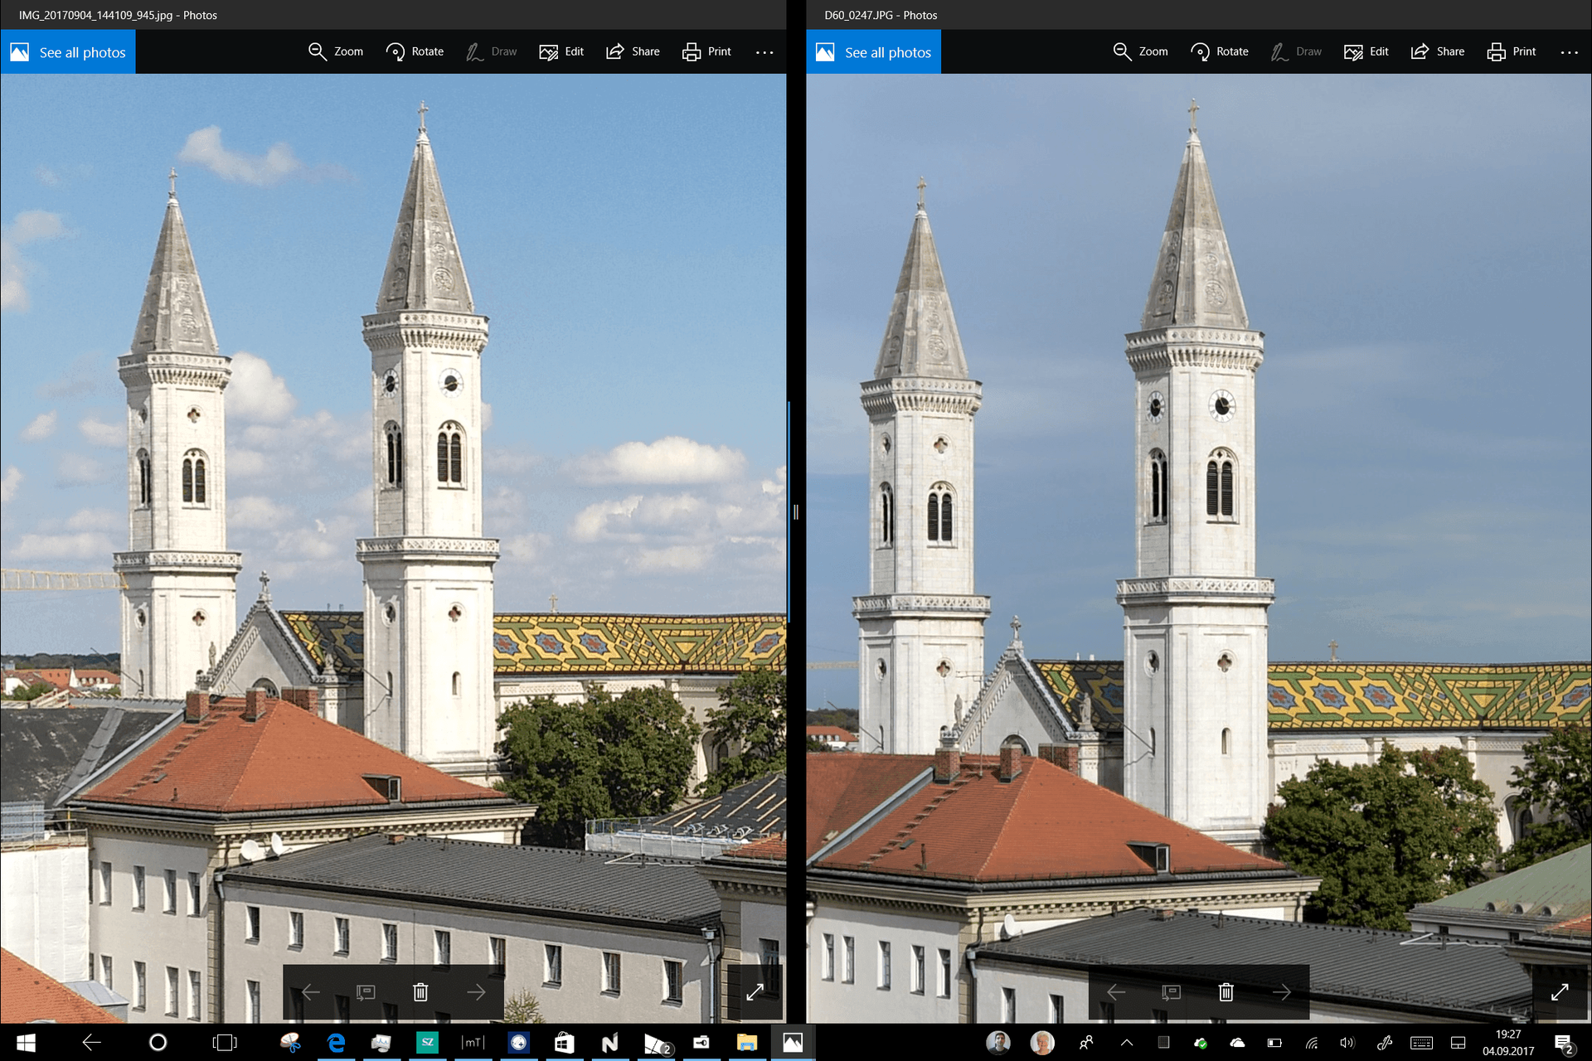1592x1061 pixels.
Task: Print the photo in the right window
Action: pos(1512,51)
